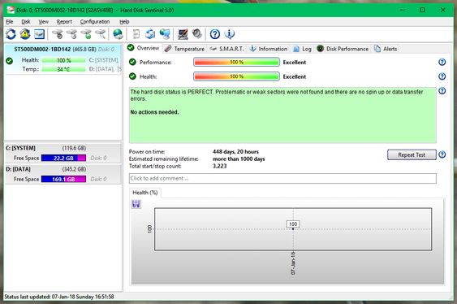This screenshot has height=304, width=457.
Task: Click the Performance 100 % bar
Action: click(x=236, y=62)
